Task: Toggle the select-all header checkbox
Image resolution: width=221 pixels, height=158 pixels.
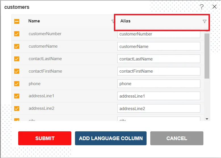Action: (x=17, y=21)
